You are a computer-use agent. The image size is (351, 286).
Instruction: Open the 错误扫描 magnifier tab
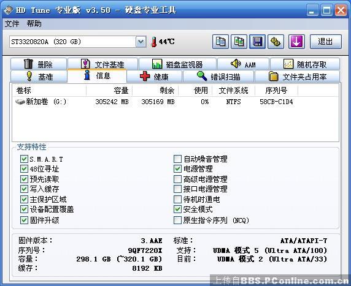tap(218, 77)
